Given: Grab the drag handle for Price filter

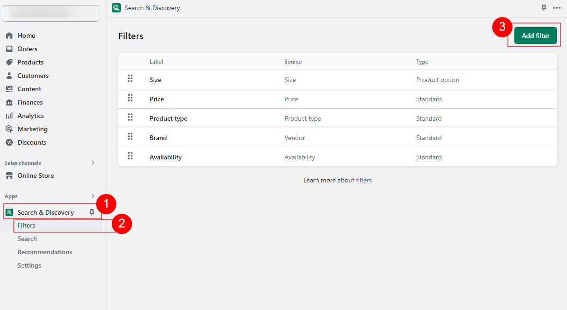Looking at the screenshot, I should click(x=130, y=98).
